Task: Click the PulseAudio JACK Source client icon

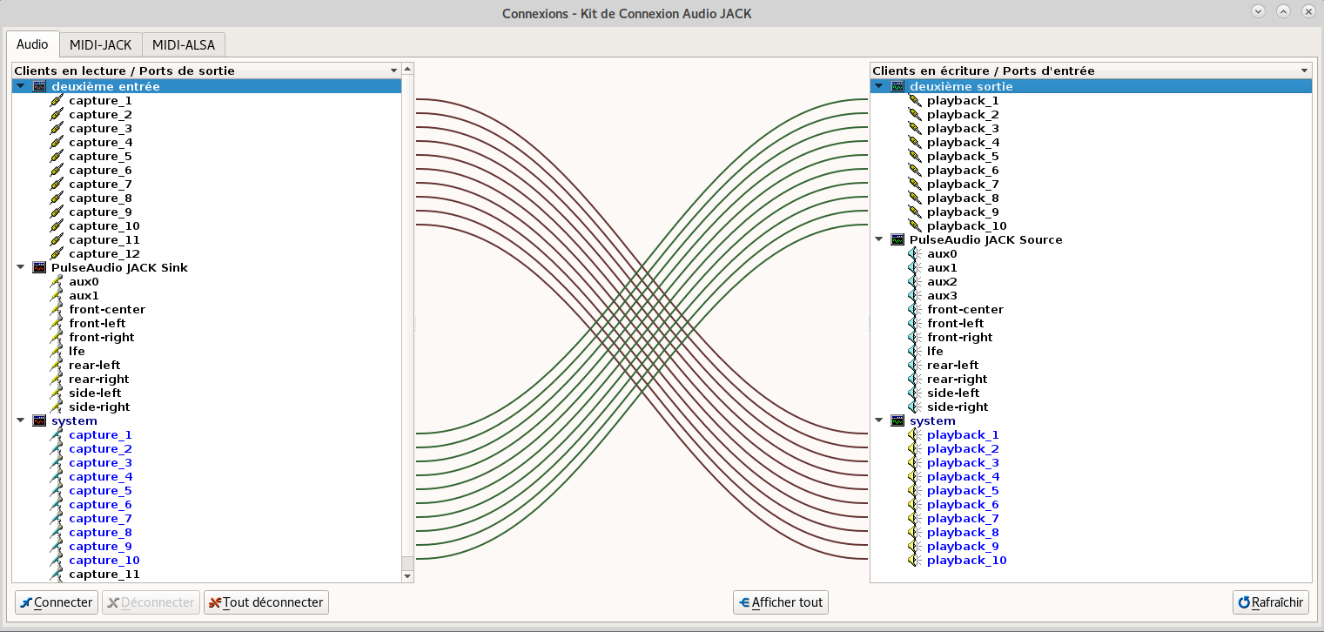Action: point(897,239)
